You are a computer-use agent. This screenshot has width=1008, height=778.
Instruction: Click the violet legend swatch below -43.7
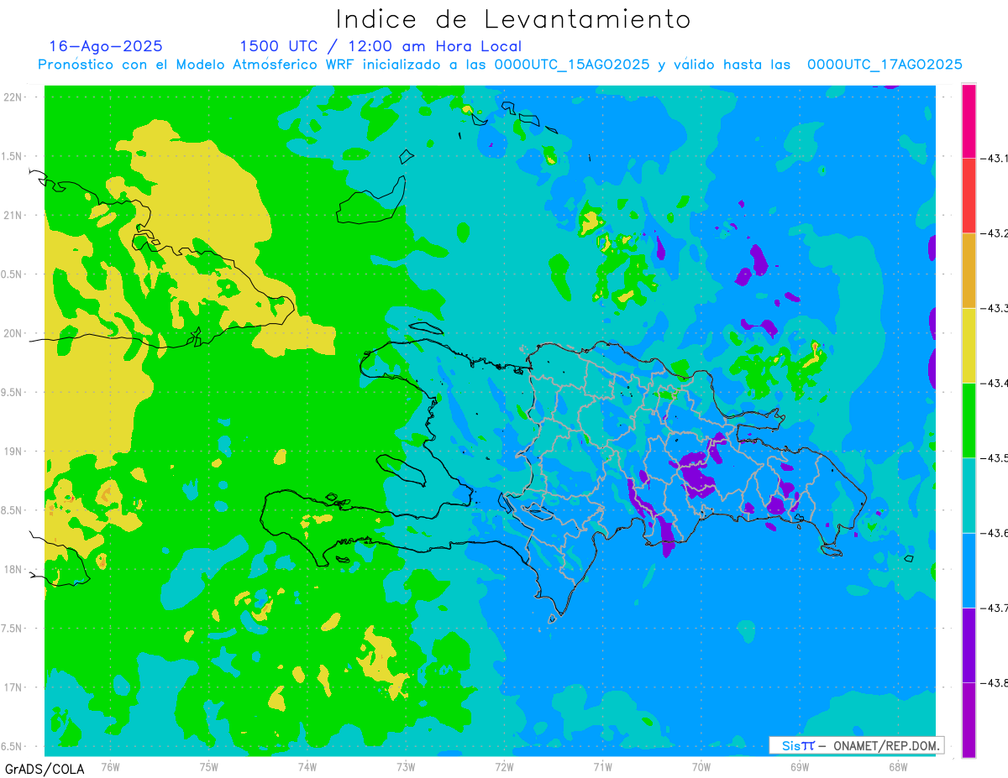pyautogui.click(x=969, y=645)
